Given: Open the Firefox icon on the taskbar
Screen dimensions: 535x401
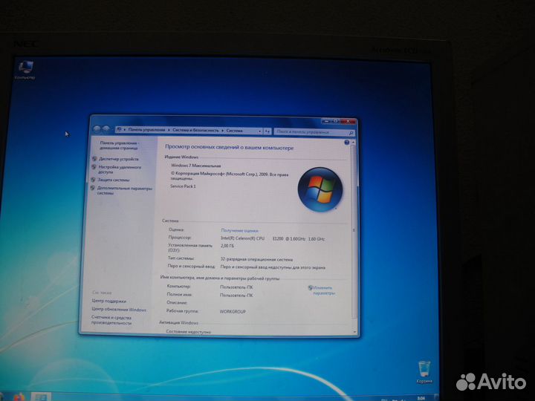Looking at the screenshot, I should click(19, 397).
